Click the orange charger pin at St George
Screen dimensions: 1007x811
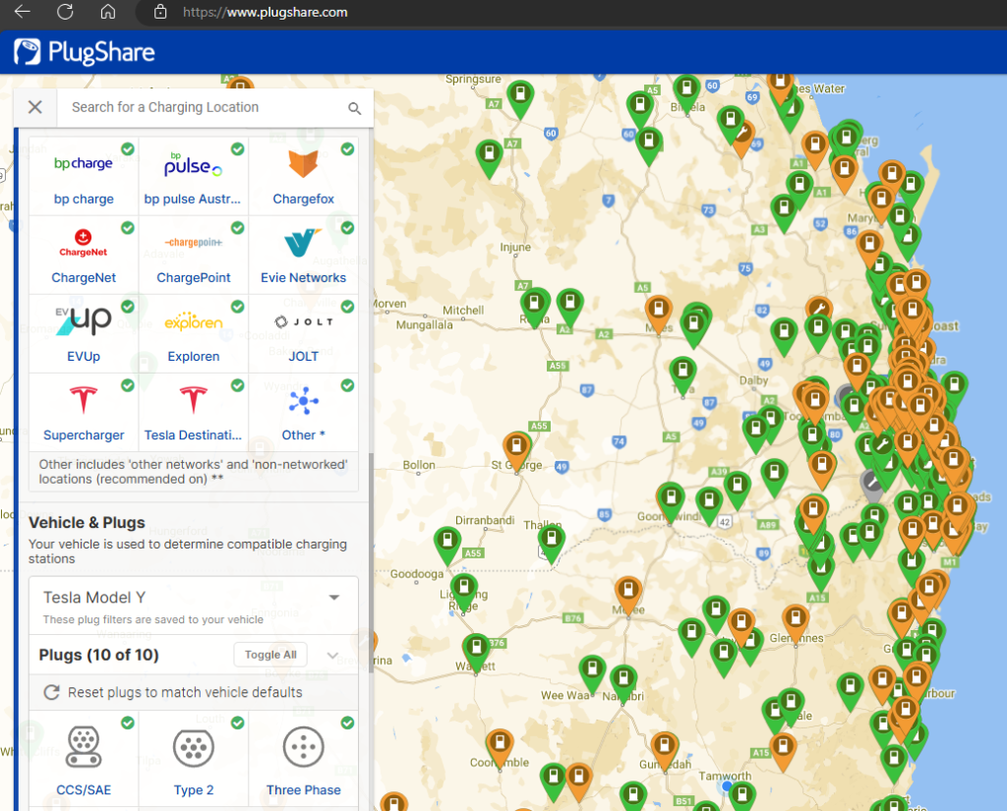(x=516, y=449)
